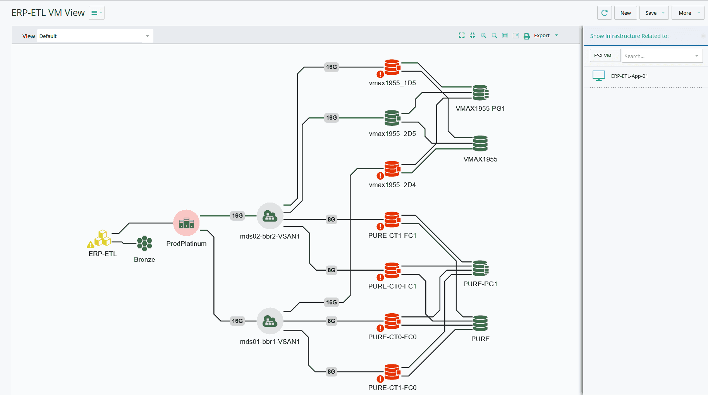Click 16G badge between ProdPlatinum and mds02
This screenshot has height=395, width=708.
tap(237, 216)
